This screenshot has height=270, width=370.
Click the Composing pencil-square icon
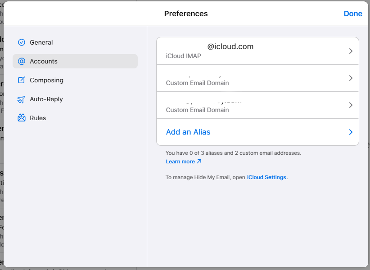(22, 80)
